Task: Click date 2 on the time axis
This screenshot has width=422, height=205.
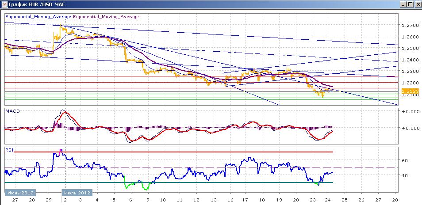Action: [65, 200]
